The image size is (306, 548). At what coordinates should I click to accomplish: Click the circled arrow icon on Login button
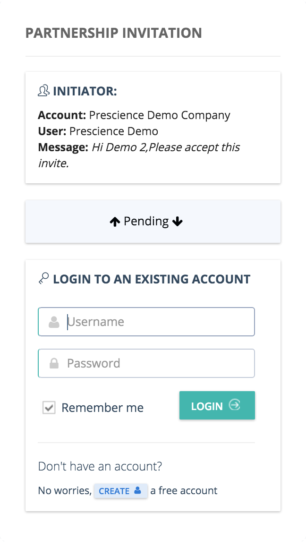[234, 405]
